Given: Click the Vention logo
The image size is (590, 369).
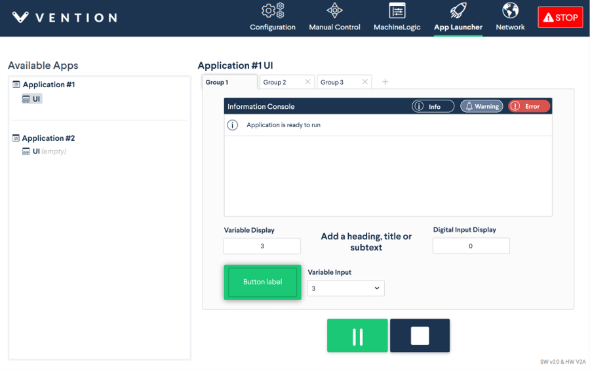Looking at the screenshot, I should 64,18.
